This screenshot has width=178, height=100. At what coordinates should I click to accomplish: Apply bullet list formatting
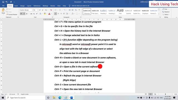tap(56, 10)
